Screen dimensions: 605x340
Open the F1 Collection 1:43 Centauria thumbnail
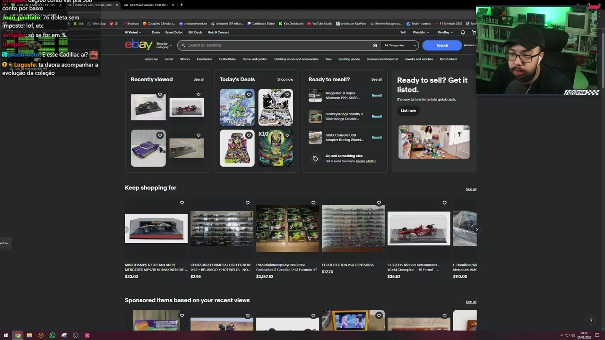(x=353, y=229)
